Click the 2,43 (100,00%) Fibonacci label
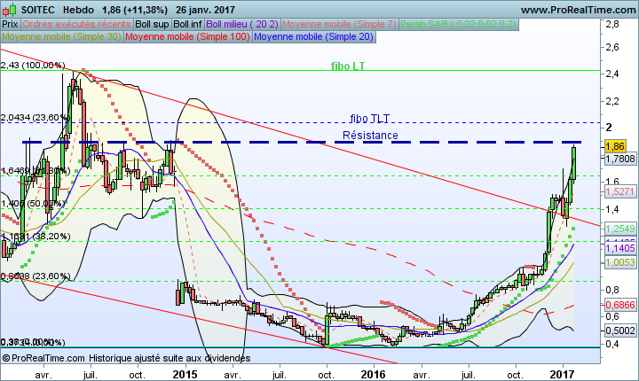 click(33, 66)
